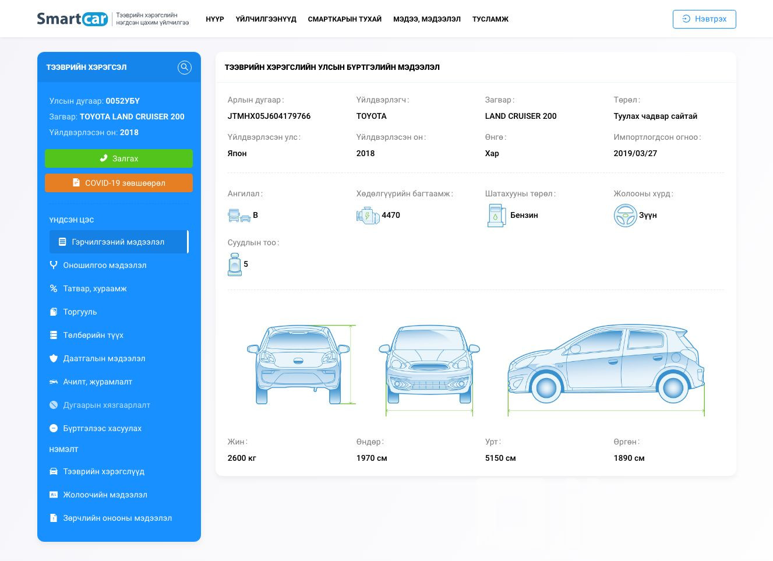Open Торгууль section

(119, 312)
